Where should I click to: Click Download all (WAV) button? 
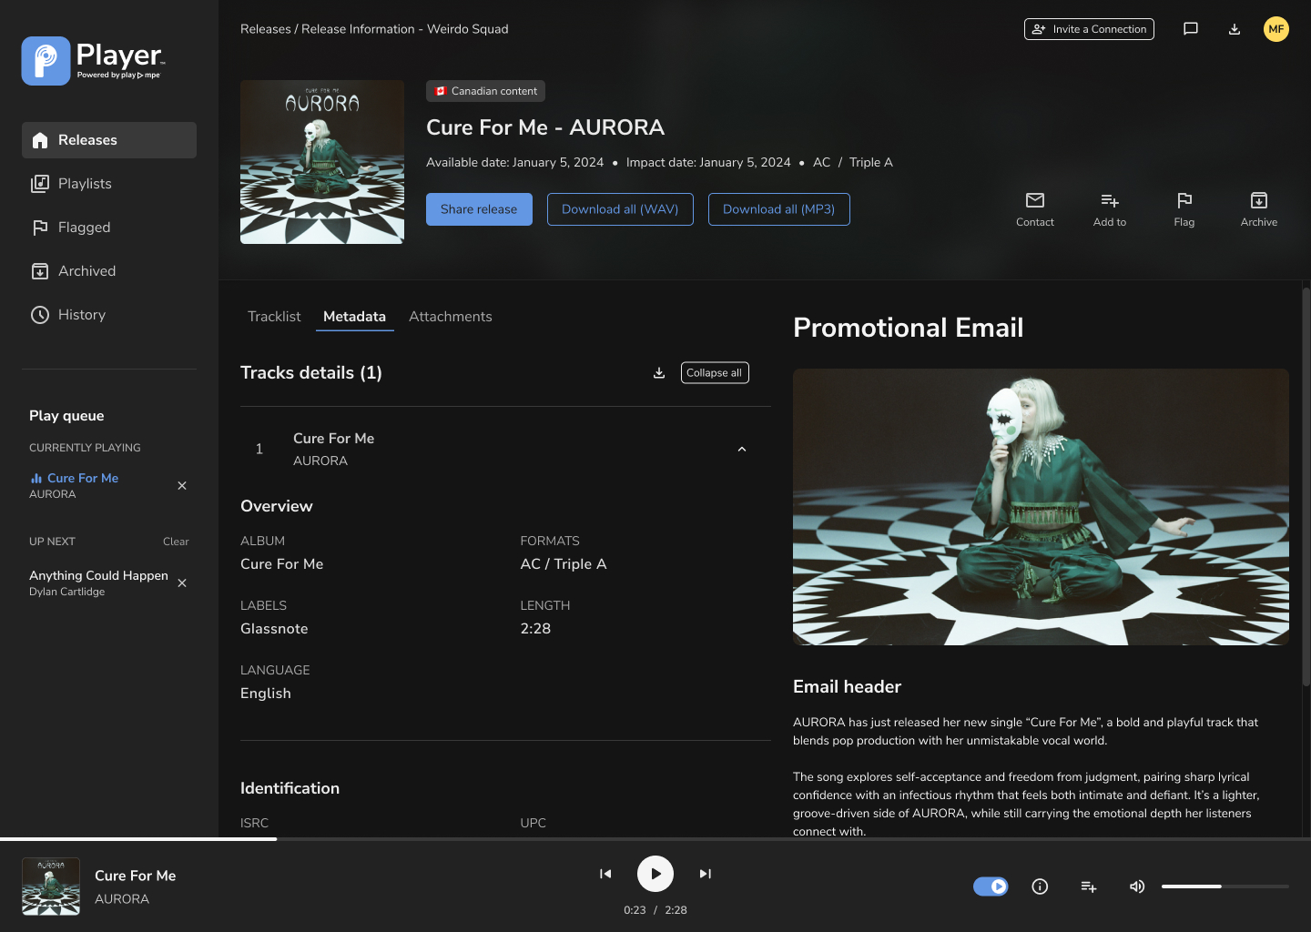click(620, 209)
